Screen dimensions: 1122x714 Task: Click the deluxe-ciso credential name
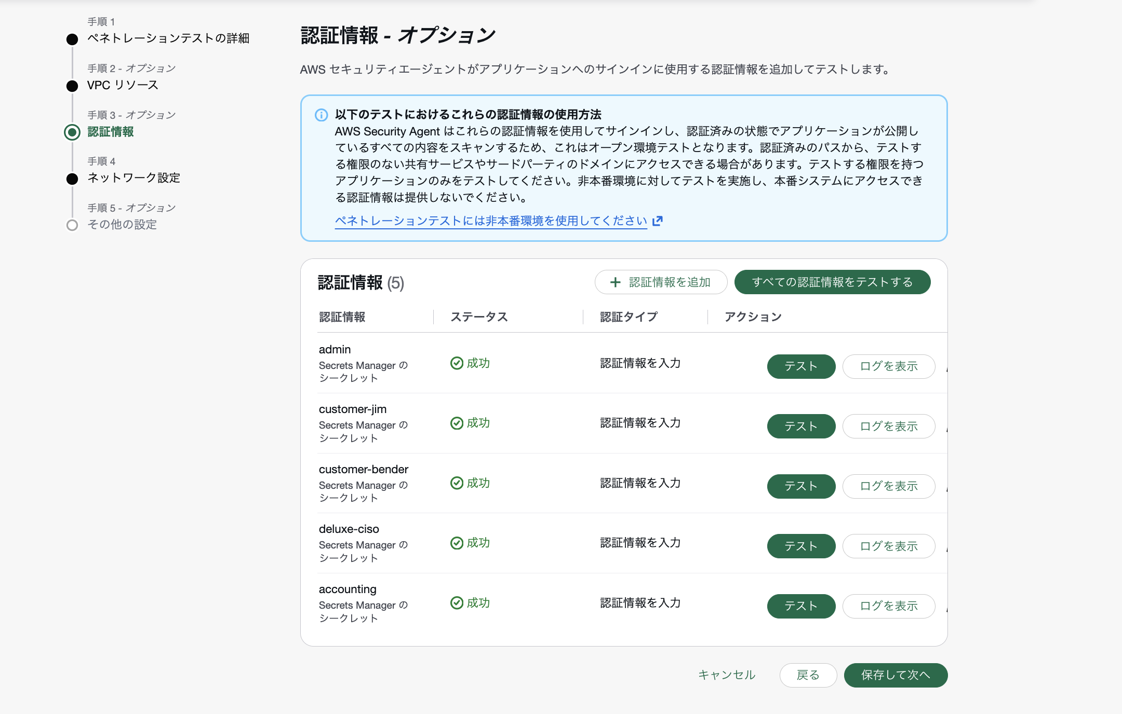349,529
